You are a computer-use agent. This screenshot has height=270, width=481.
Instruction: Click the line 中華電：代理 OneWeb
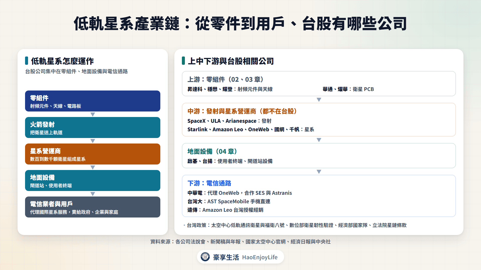coord(240,193)
